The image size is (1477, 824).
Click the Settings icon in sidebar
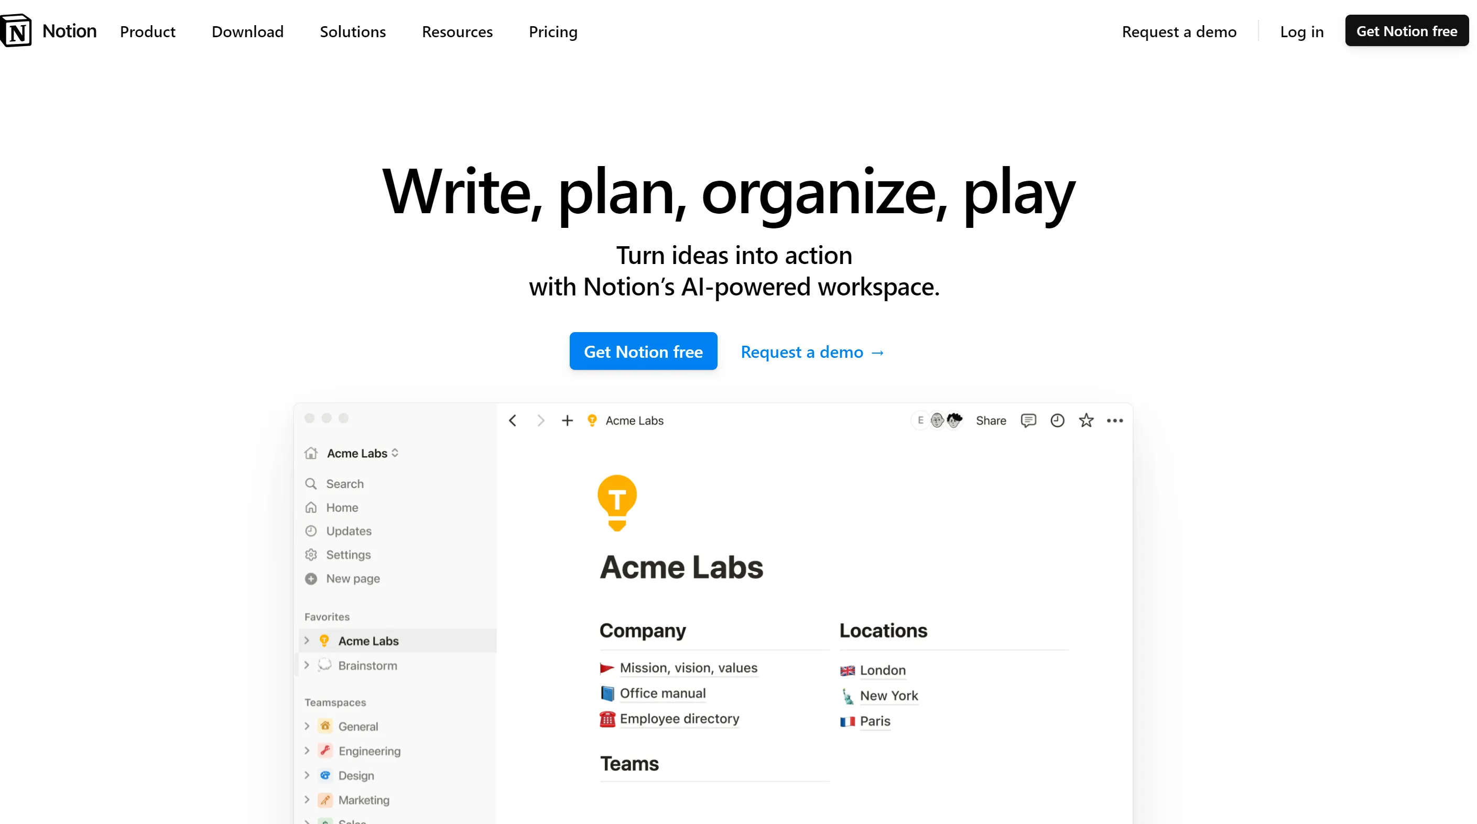click(311, 554)
